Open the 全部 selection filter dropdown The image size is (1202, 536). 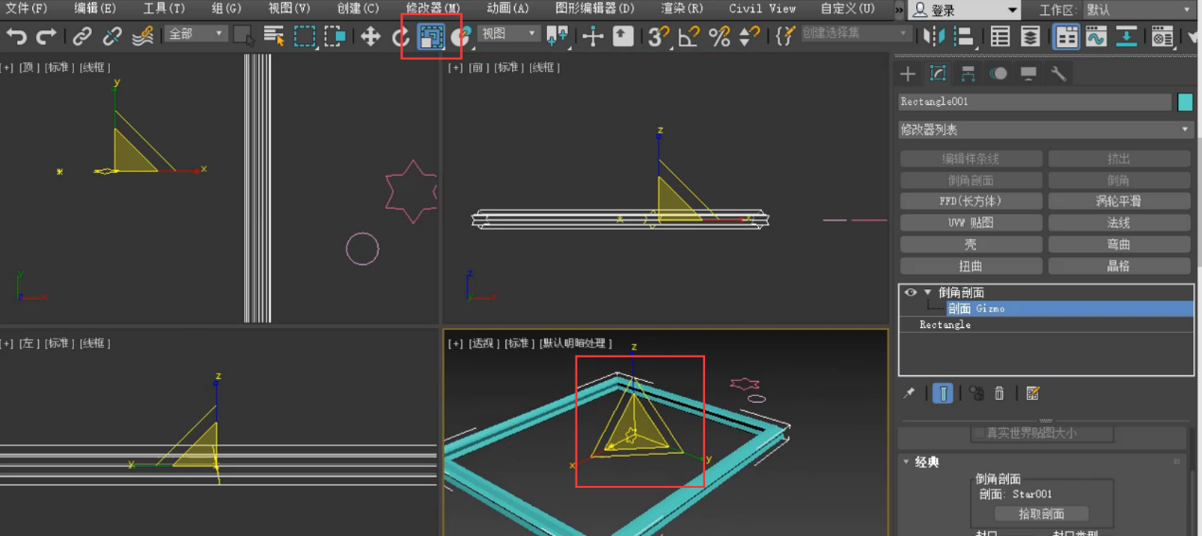pos(197,34)
